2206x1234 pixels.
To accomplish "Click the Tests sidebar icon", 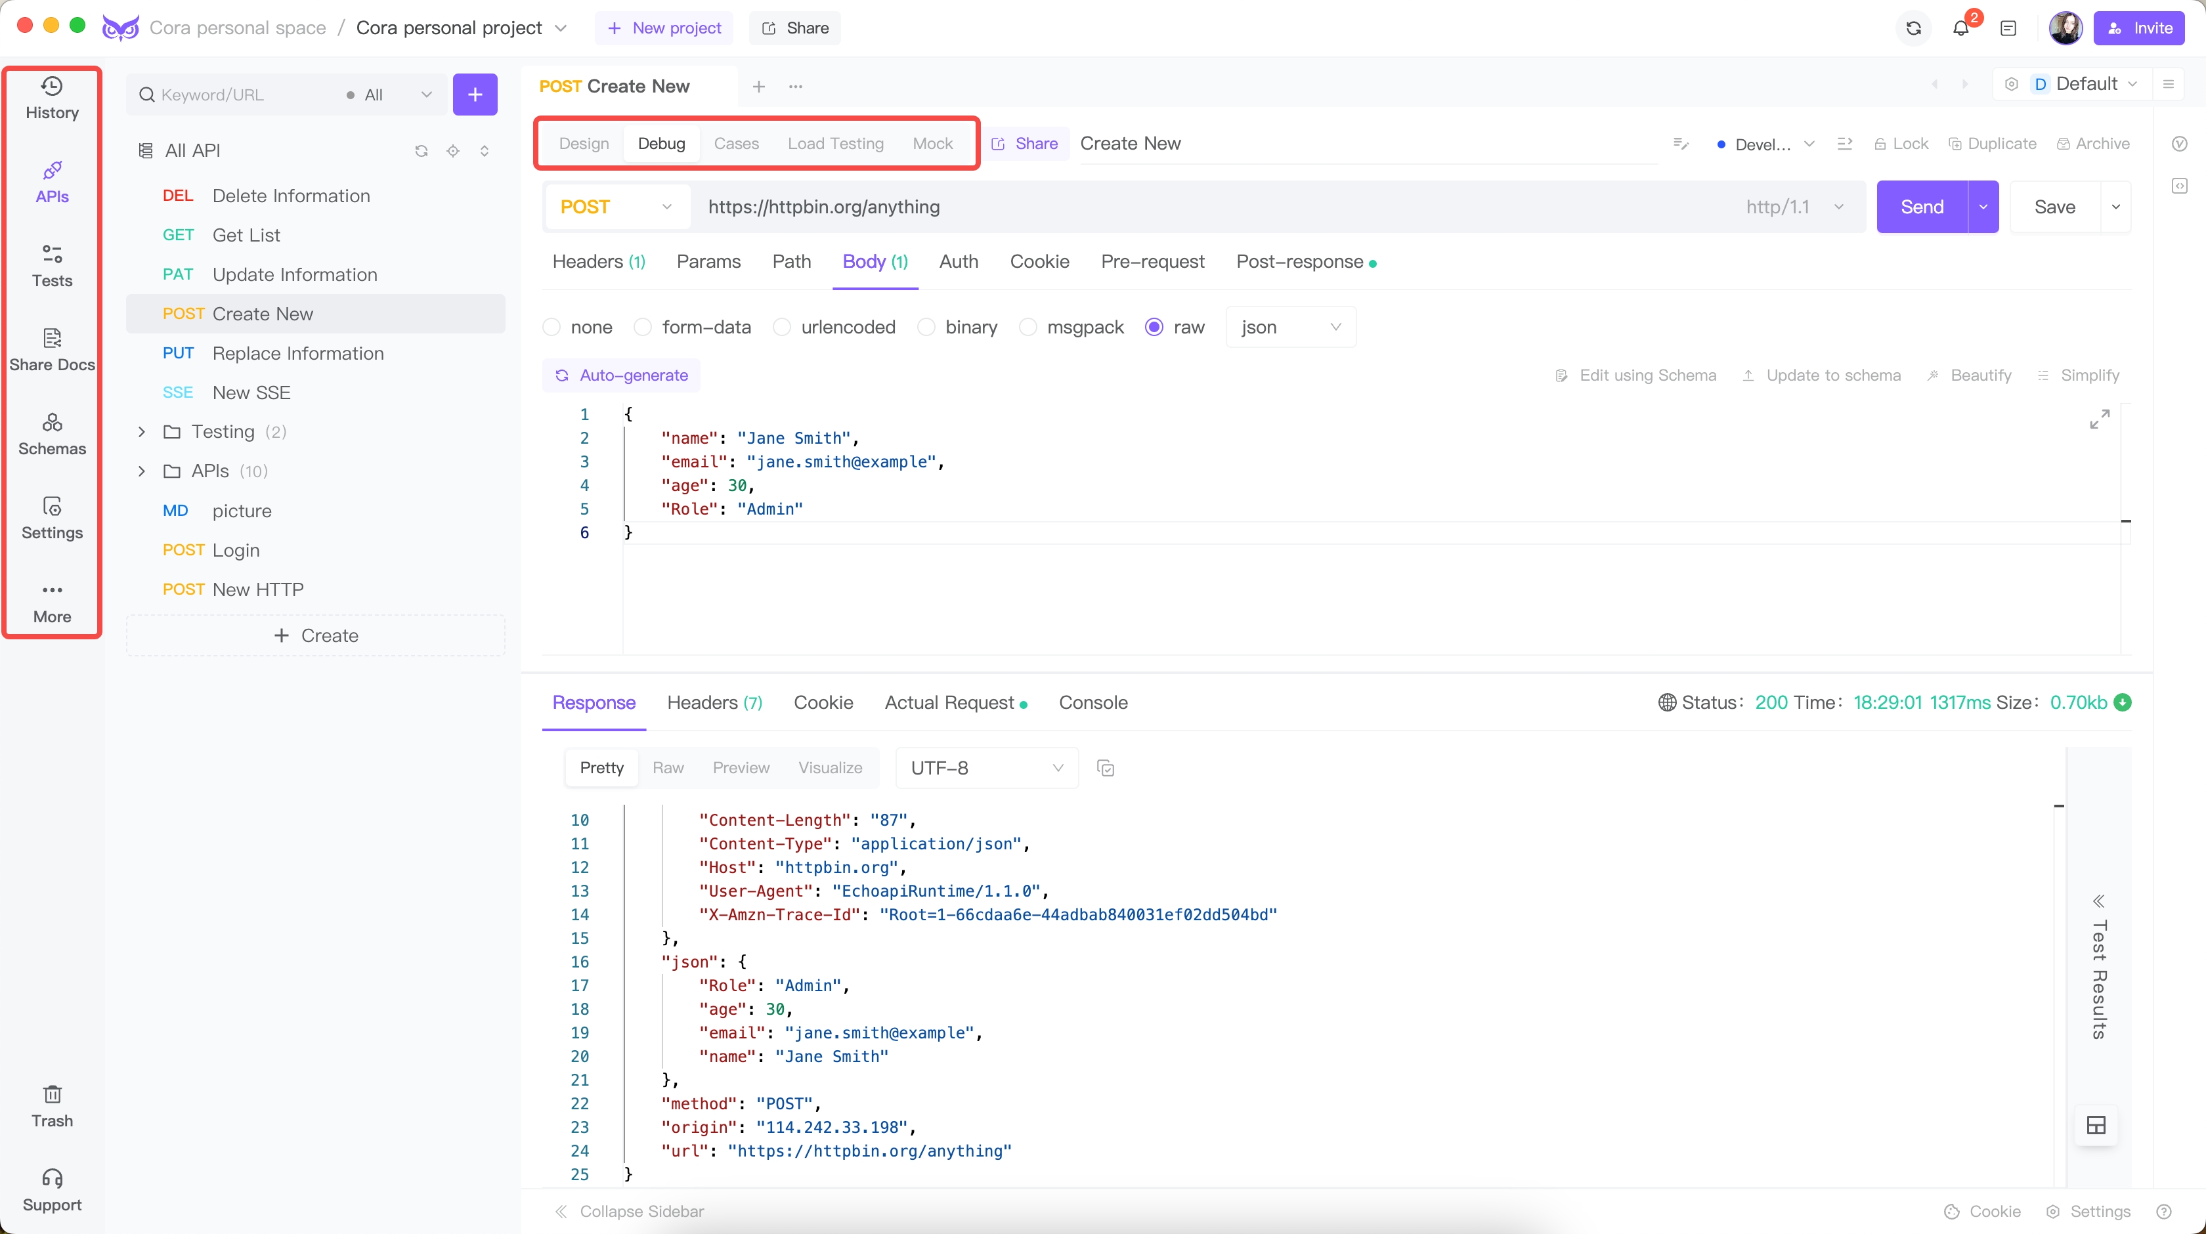I will click(51, 266).
